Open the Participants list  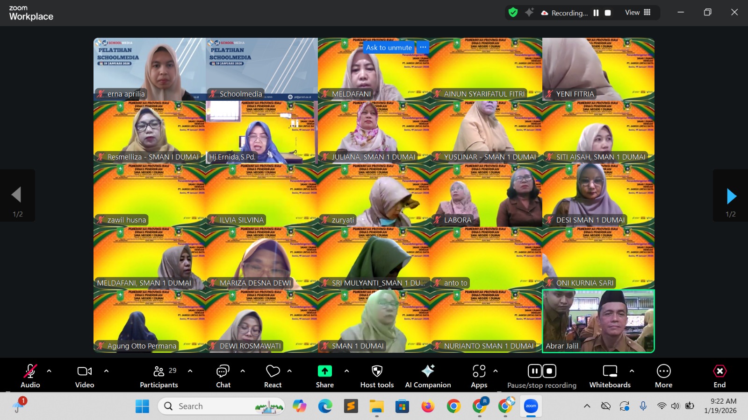tap(159, 376)
